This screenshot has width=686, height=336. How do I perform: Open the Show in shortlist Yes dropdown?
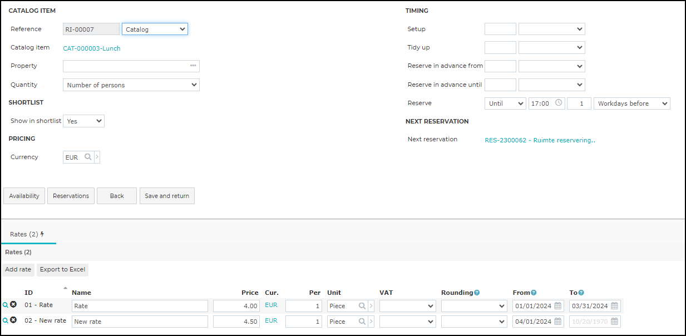(x=83, y=121)
